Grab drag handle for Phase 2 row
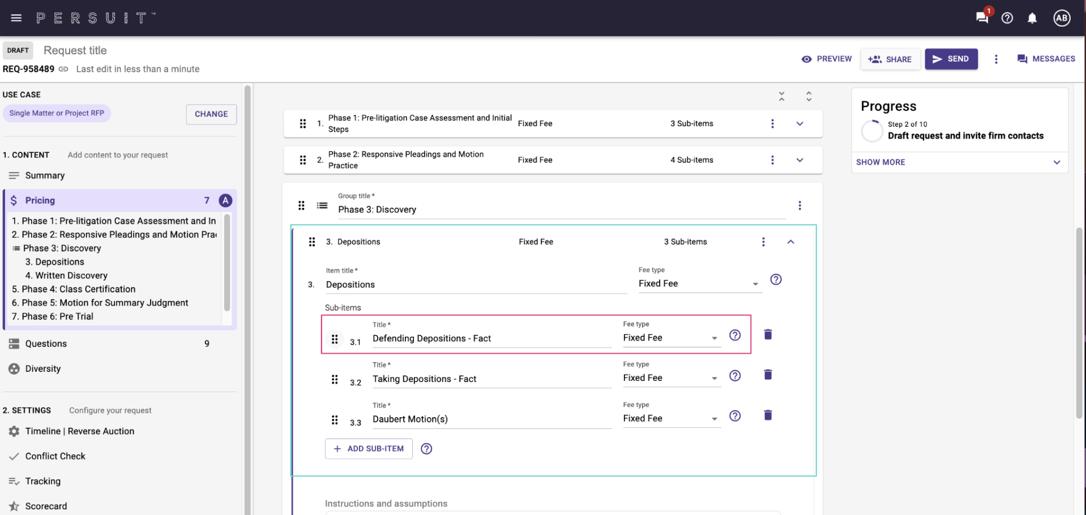This screenshot has width=1086, height=515. pos(303,160)
